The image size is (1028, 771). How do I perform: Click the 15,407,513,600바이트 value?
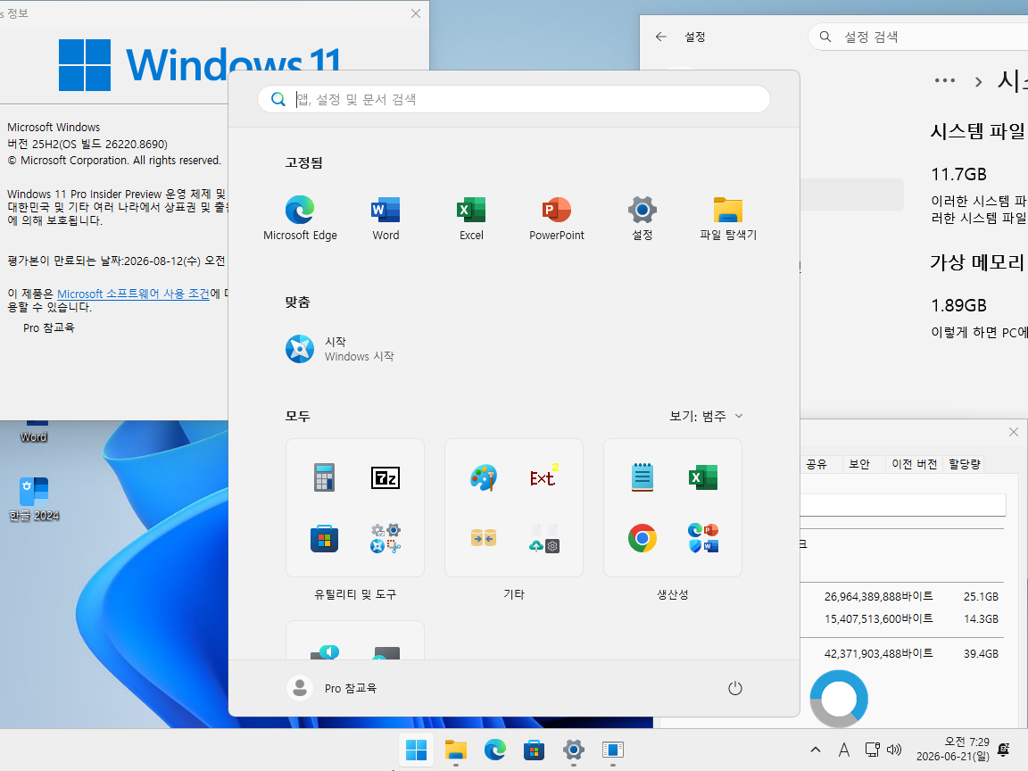[x=878, y=619]
